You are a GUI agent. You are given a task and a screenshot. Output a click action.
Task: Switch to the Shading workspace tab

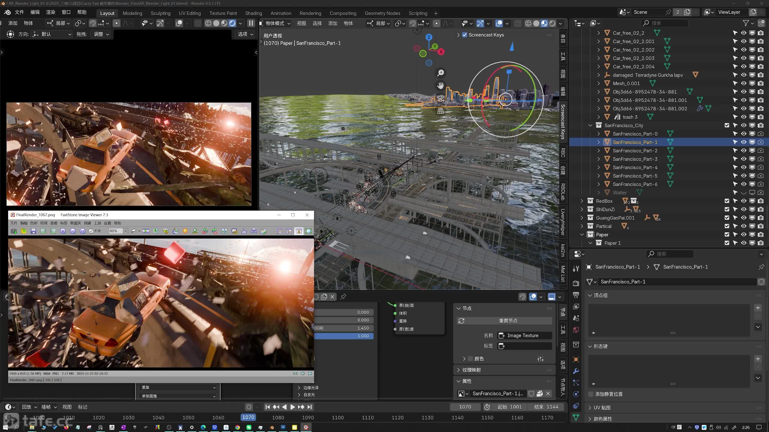[x=253, y=13]
